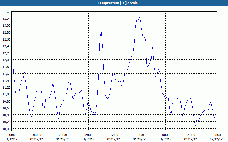Click the 12,60 y-axis value
Screen dimensions: 228x142
7,39
